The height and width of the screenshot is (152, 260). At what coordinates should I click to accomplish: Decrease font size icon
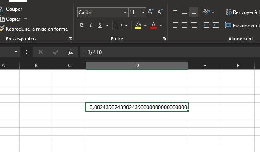click(x=160, y=12)
